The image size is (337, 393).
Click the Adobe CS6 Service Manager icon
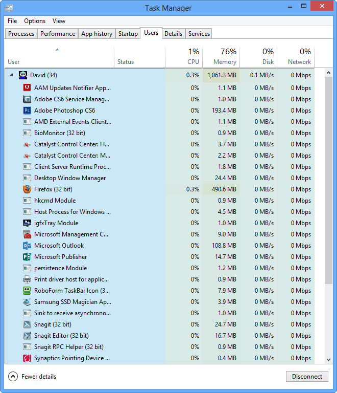(x=27, y=99)
